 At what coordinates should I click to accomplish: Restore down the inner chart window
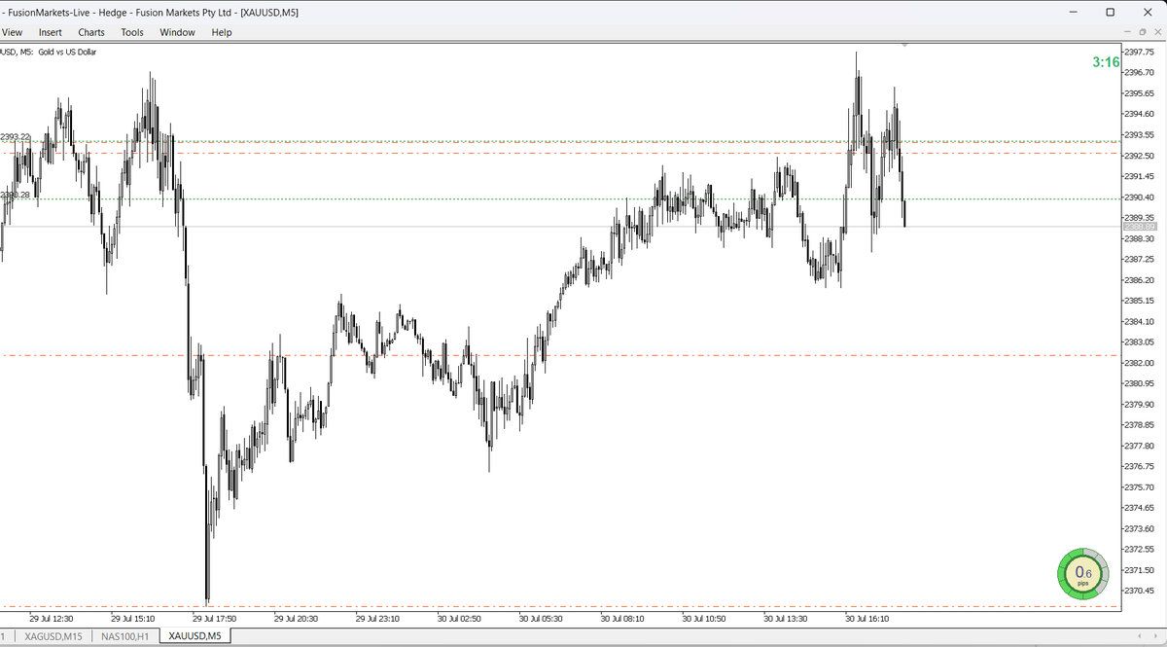click(x=1142, y=32)
